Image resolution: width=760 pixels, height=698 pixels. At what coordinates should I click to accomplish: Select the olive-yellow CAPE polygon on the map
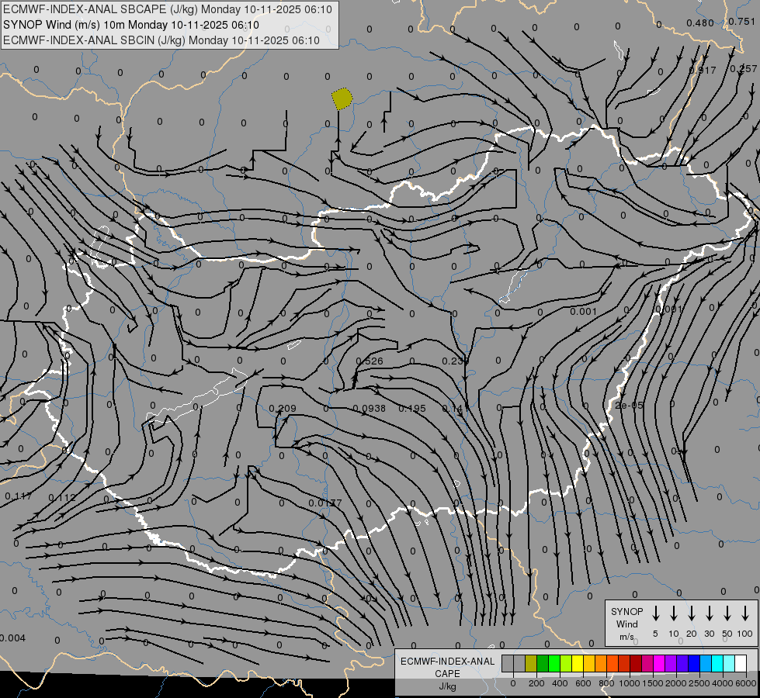[342, 98]
